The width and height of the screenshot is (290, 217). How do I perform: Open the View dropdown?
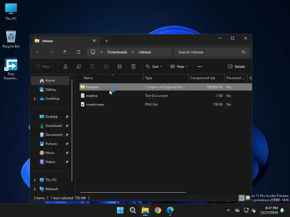click(179, 67)
